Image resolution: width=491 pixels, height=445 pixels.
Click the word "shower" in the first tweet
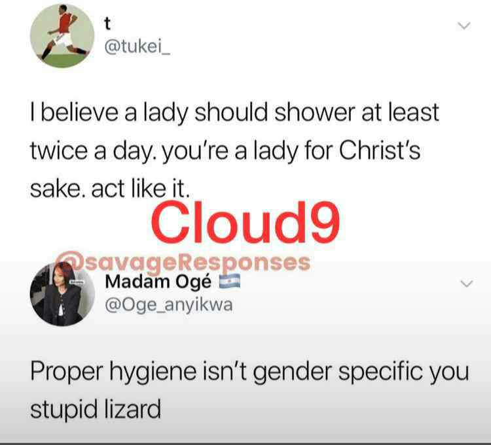(315, 112)
